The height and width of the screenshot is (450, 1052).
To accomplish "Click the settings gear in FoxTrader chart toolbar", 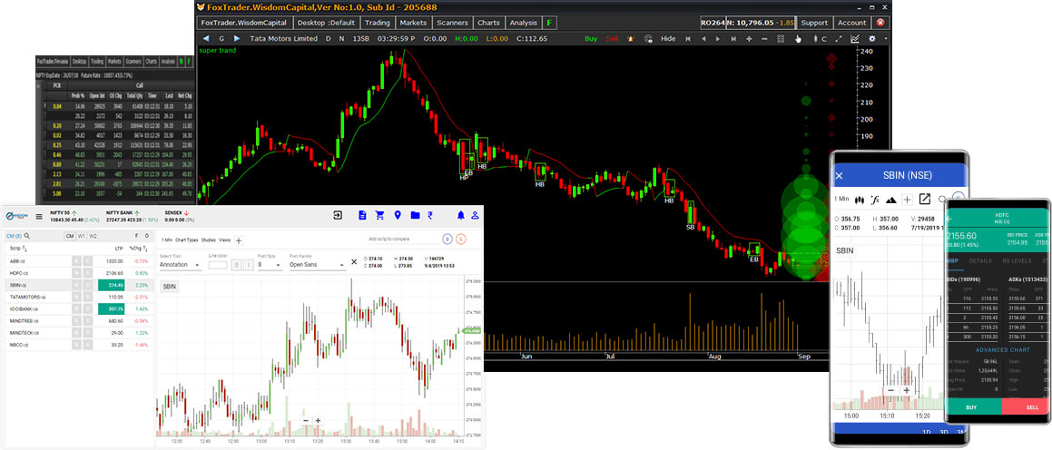I will (872, 39).
